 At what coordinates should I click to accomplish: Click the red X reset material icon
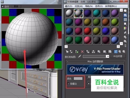pos(82,52)
